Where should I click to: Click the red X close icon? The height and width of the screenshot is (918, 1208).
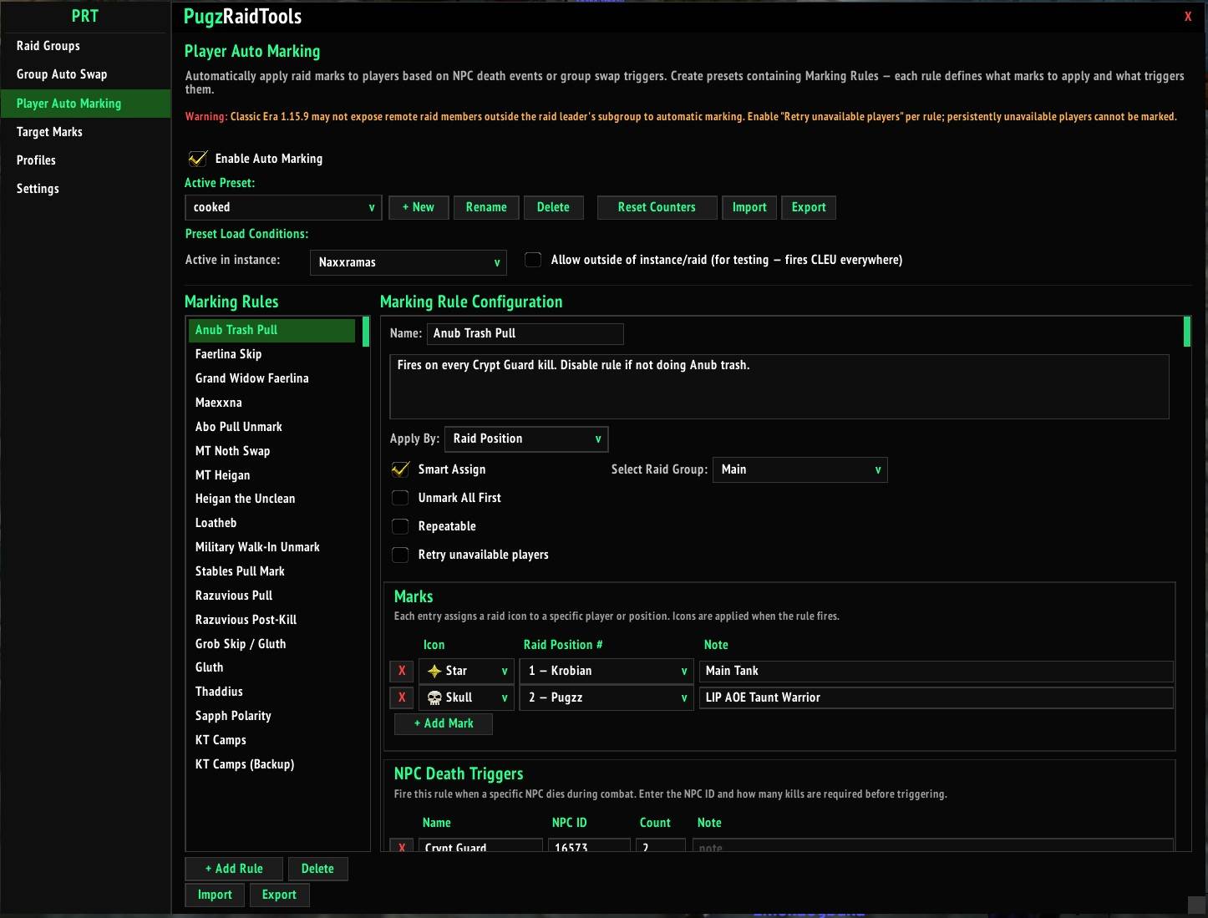[x=1188, y=17]
